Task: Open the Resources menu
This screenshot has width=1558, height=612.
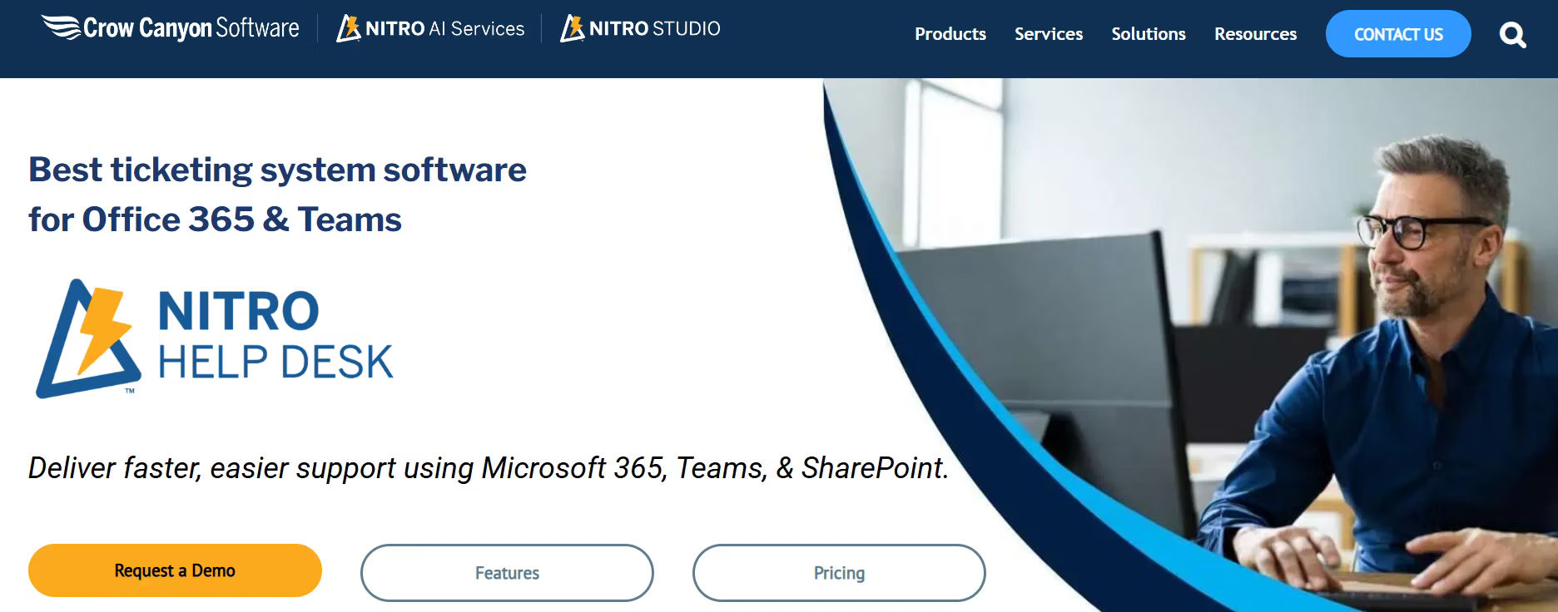Action: point(1255,34)
